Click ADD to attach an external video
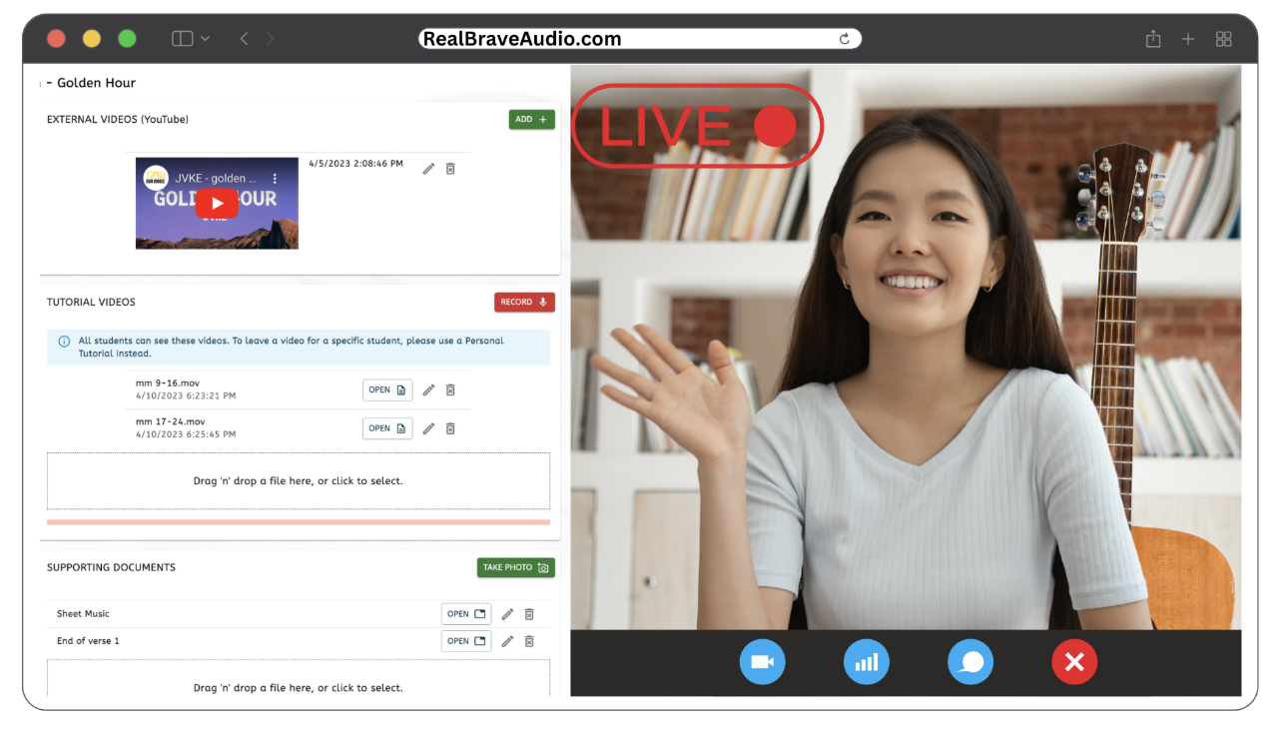This screenshot has width=1288, height=737. 531,118
